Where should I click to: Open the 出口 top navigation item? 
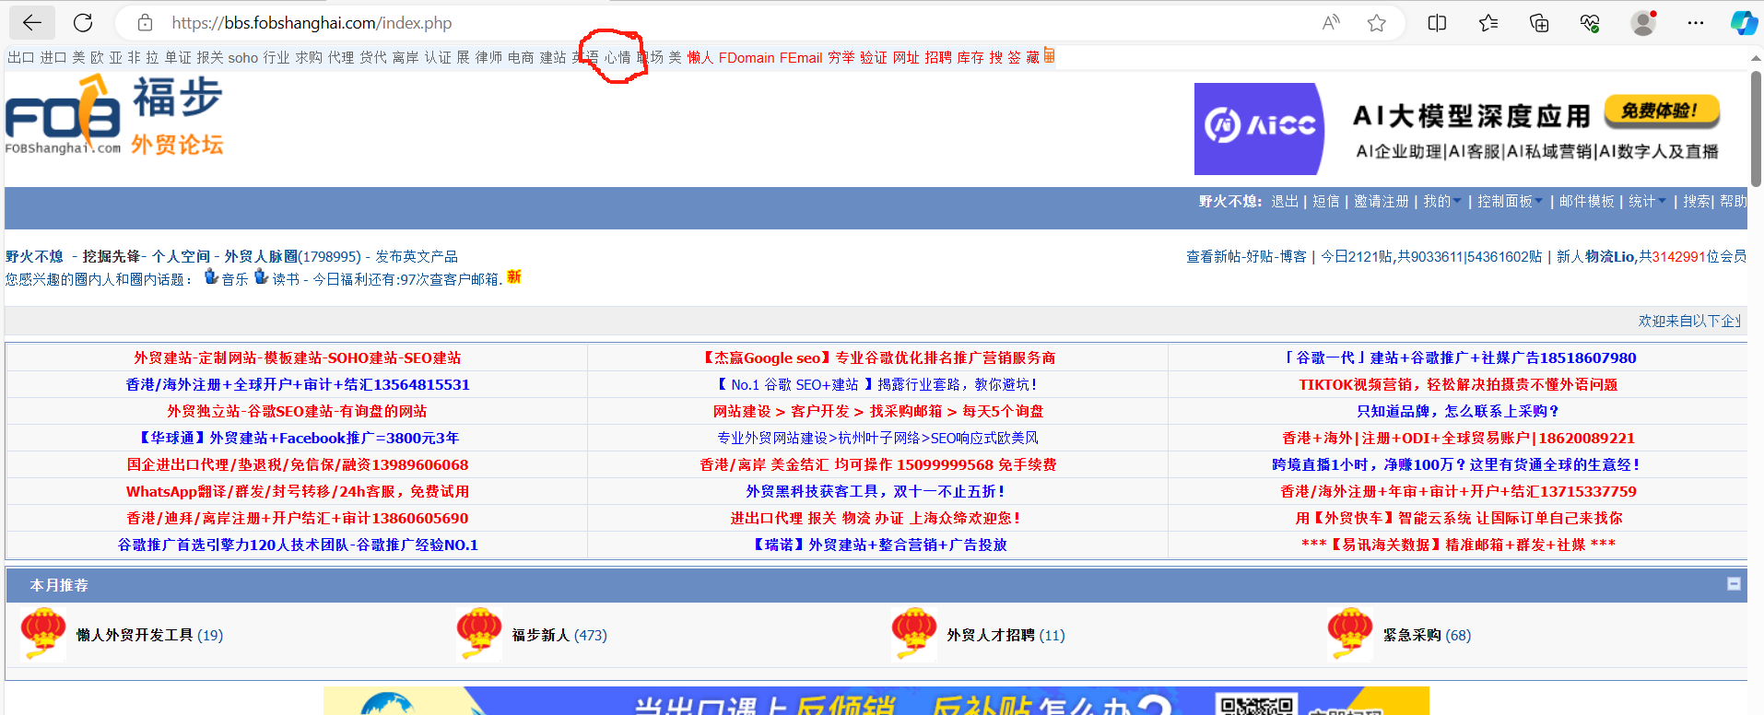click(21, 57)
